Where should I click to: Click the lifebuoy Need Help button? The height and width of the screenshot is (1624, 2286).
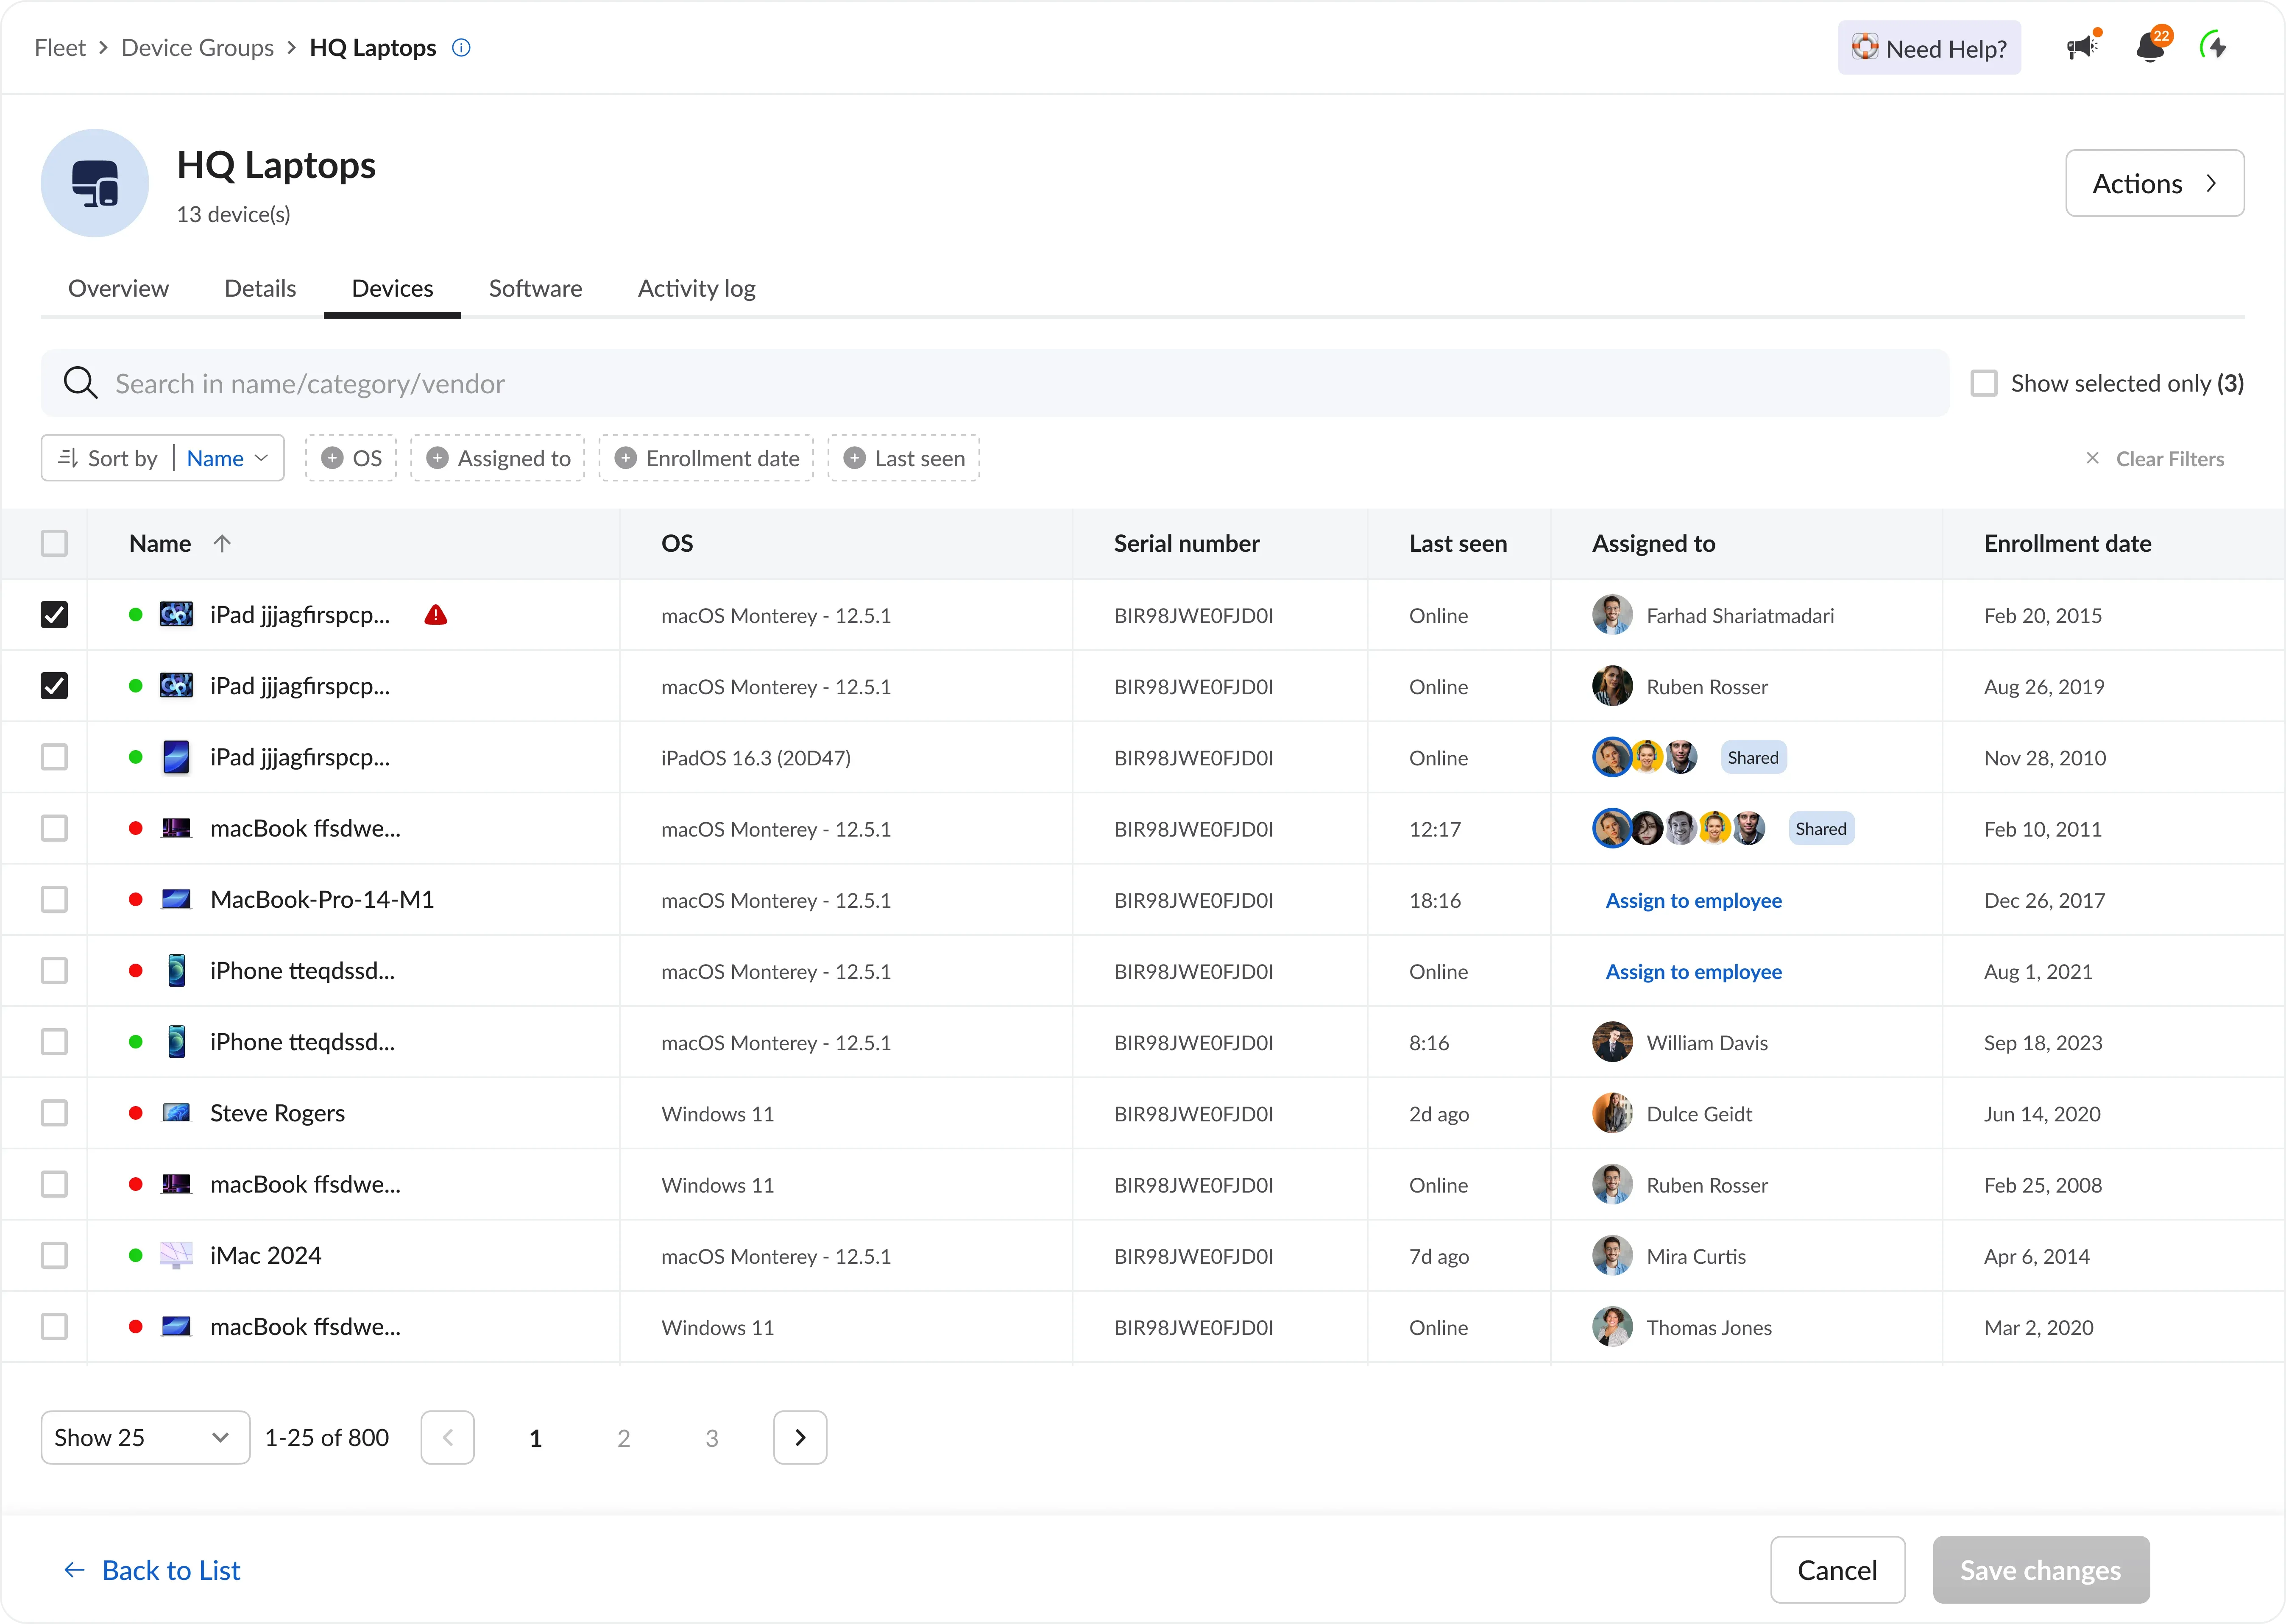pyautogui.click(x=1929, y=48)
